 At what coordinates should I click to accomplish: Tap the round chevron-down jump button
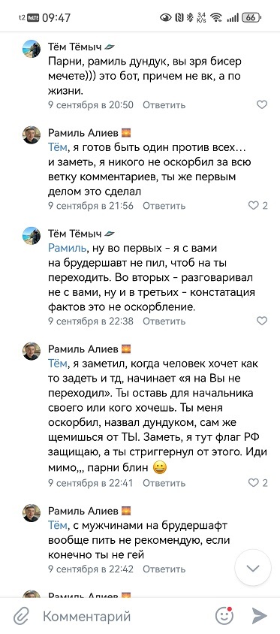tap(253, 568)
